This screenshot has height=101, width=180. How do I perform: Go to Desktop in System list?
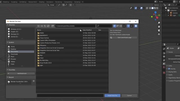[21, 49]
